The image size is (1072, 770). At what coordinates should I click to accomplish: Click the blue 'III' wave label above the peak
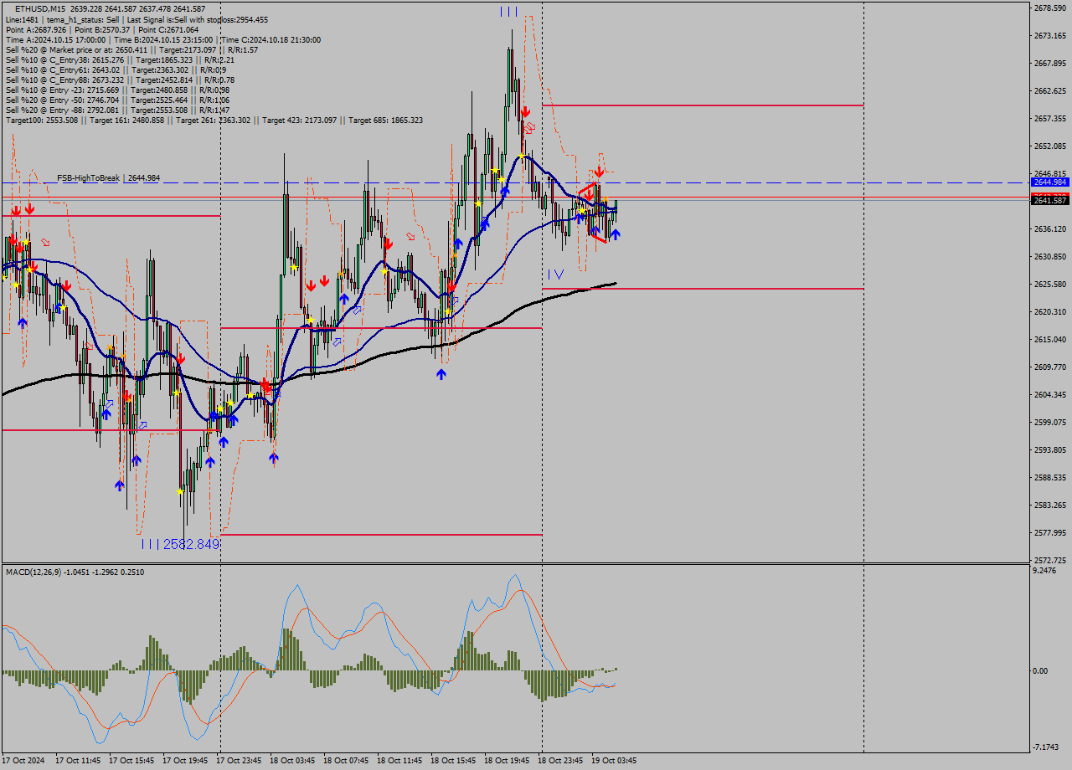(509, 12)
